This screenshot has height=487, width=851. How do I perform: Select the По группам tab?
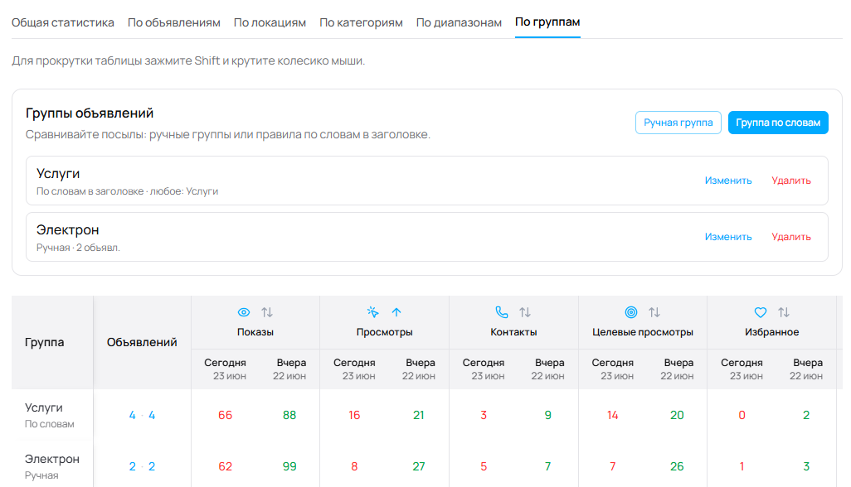547,22
